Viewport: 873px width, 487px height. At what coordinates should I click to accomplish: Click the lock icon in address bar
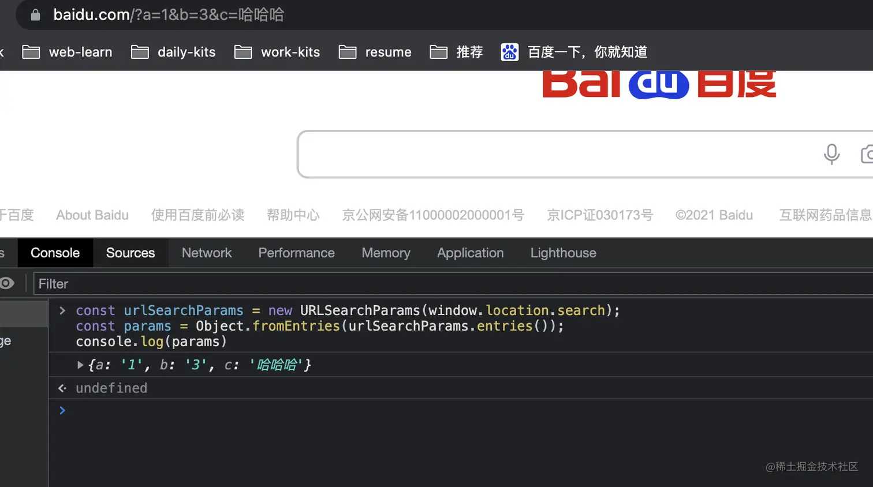(35, 15)
